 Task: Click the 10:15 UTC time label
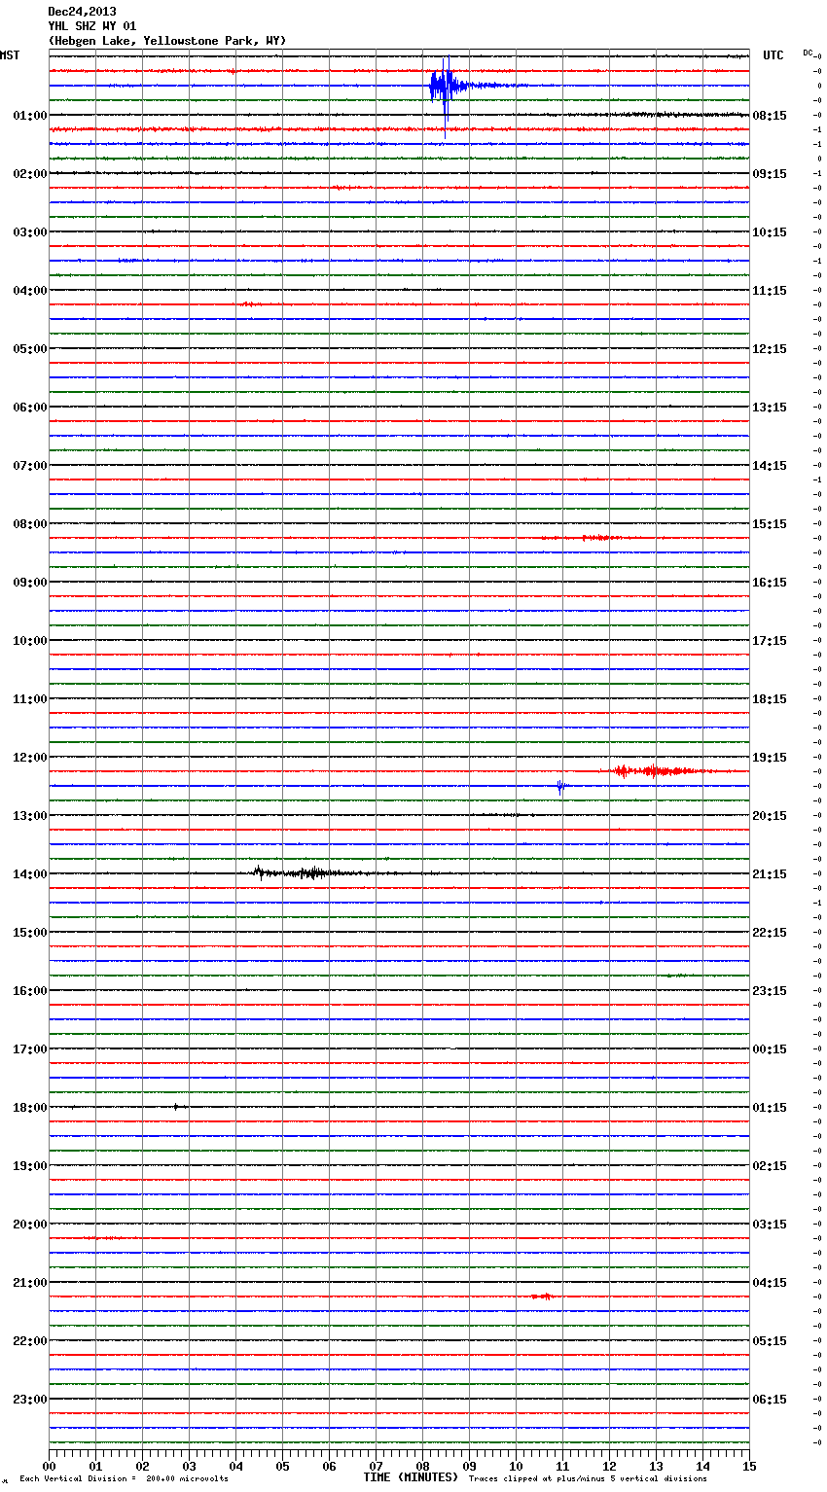pos(770,232)
